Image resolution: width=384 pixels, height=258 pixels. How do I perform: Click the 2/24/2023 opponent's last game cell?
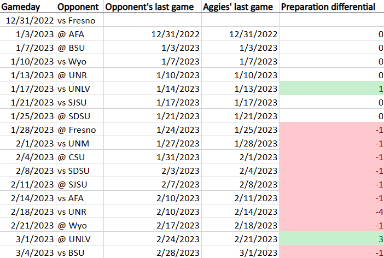point(152,239)
